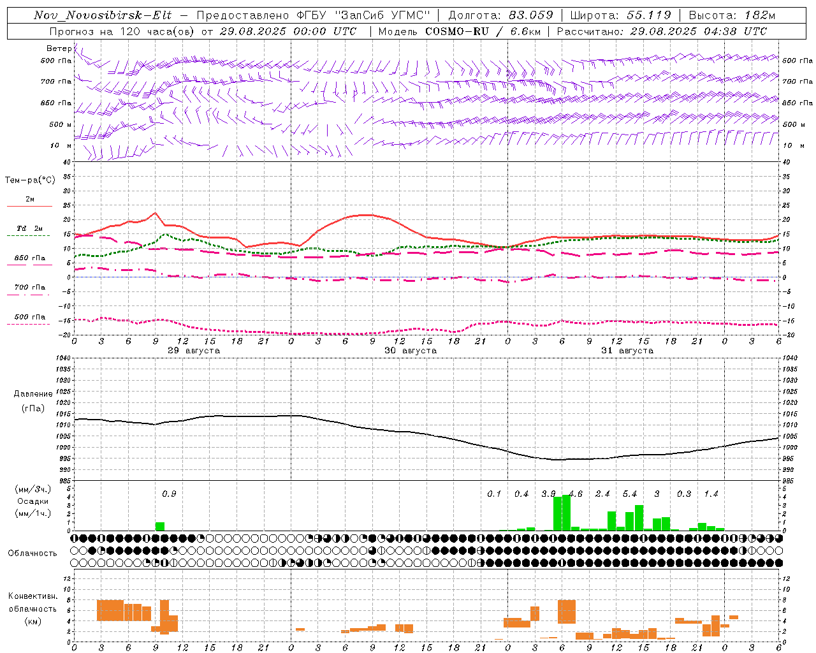Screen dimensions: 816x653
Task: Click the Конвективн. convective cloud label
Action: coord(33,596)
